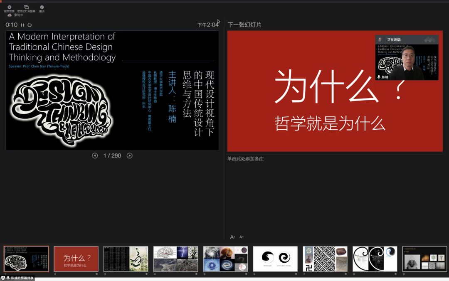Open the Tips (提示) info icon
The height and width of the screenshot is (281, 449).
coord(42,7)
